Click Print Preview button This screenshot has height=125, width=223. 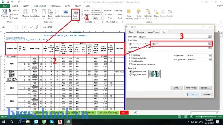pyautogui.click(x=191, y=88)
